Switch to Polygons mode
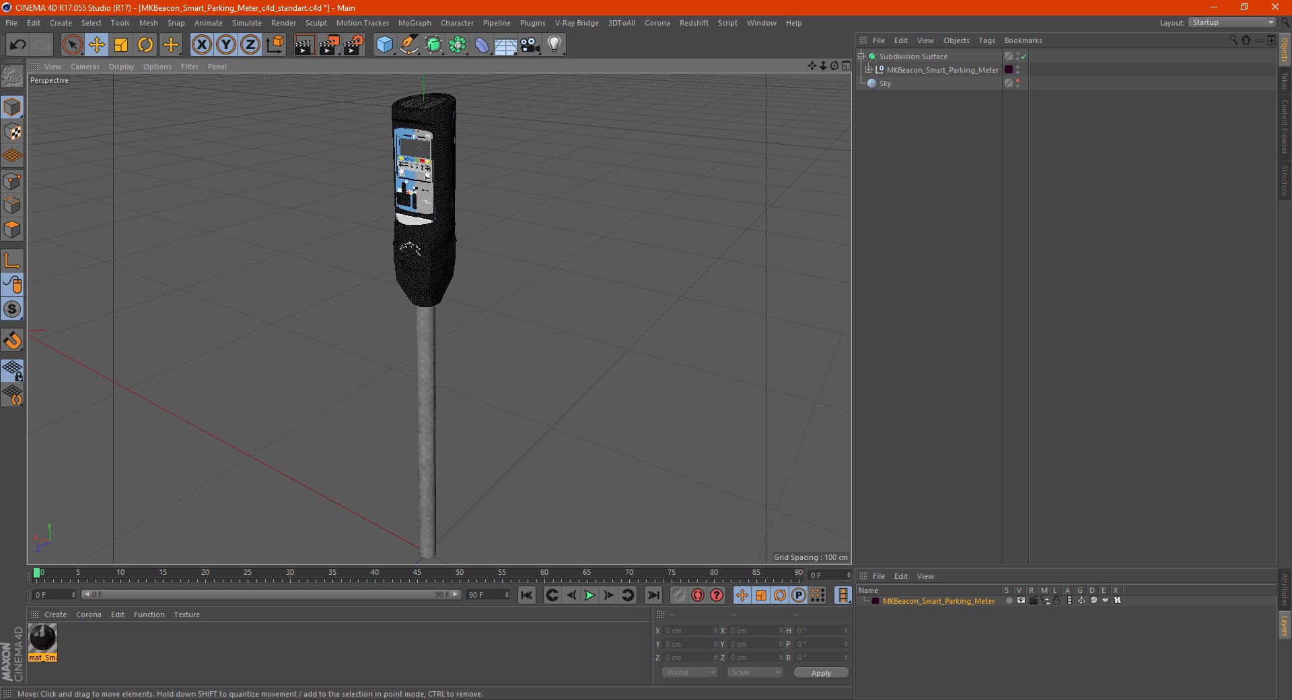 (12, 230)
